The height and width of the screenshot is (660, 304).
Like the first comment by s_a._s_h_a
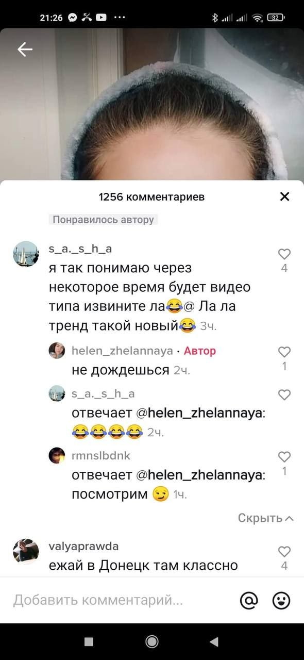pyautogui.click(x=284, y=254)
